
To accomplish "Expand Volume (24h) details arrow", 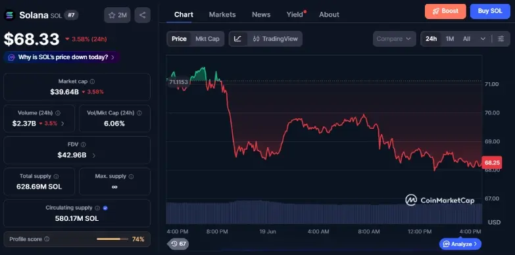I will tap(62, 124).
